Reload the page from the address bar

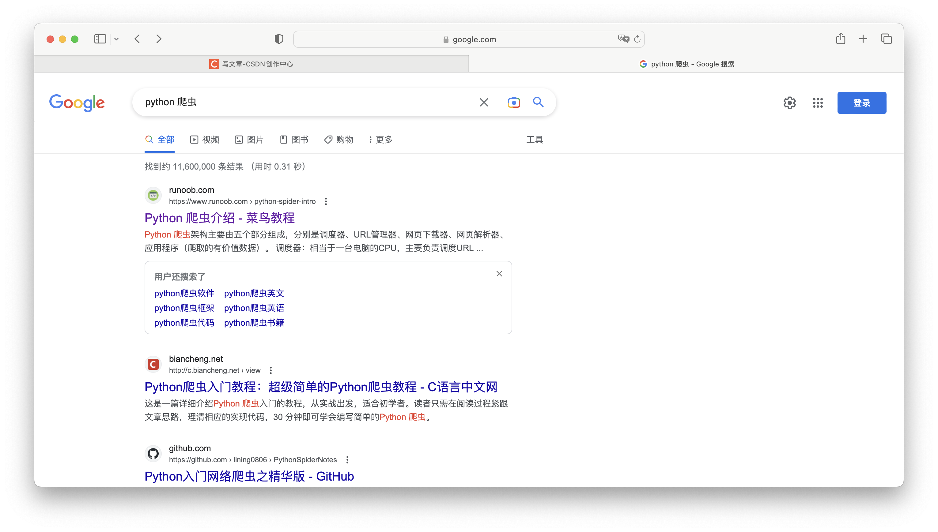click(637, 39)
